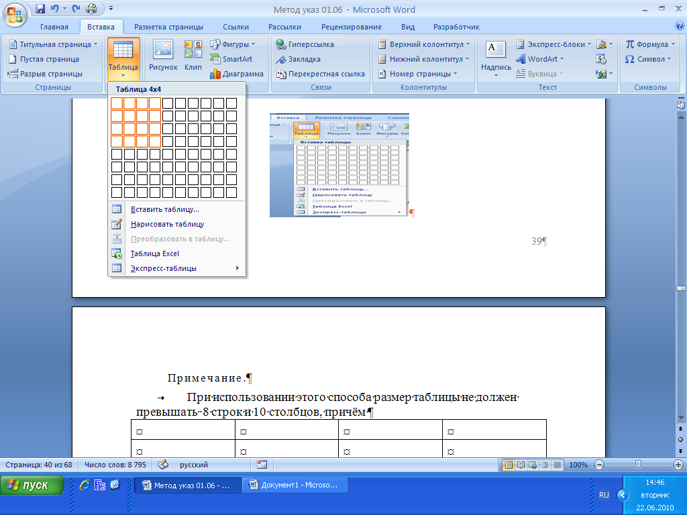This screenshot has height=515, width=687.
Task: Open Рассылки ribbon tab
Action: coord(284,27)
